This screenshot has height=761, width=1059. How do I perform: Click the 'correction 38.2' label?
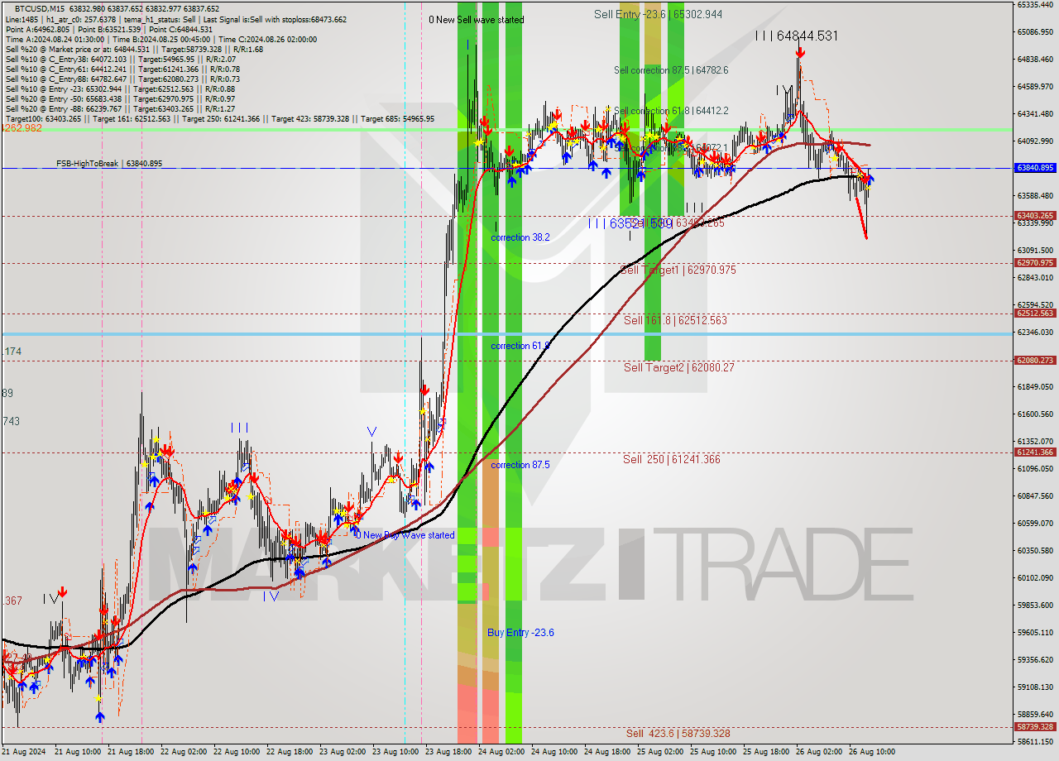[x=520, y=237]
